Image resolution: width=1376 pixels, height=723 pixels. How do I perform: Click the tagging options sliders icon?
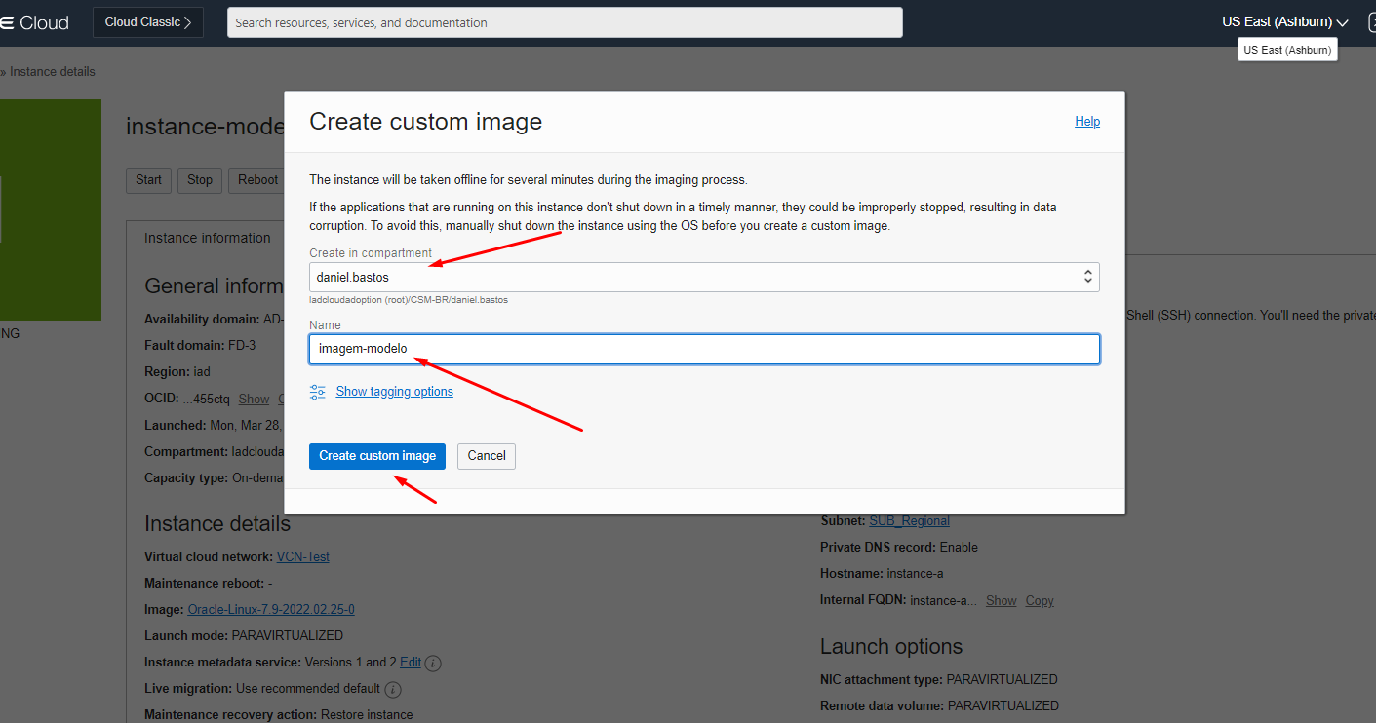318,392
